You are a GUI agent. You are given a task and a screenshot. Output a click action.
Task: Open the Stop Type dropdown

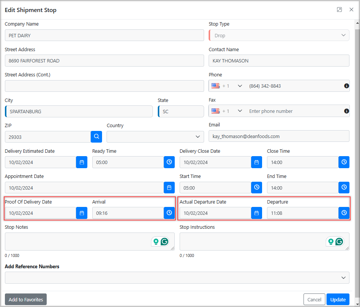(343, 35)
